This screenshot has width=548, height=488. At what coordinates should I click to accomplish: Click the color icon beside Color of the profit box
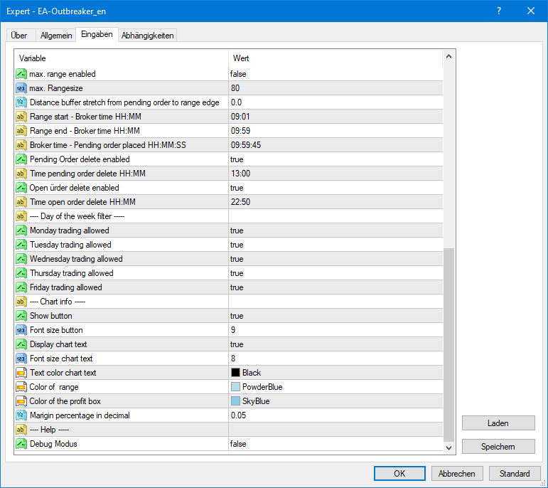pyautogui.click(x=21, y=401)
